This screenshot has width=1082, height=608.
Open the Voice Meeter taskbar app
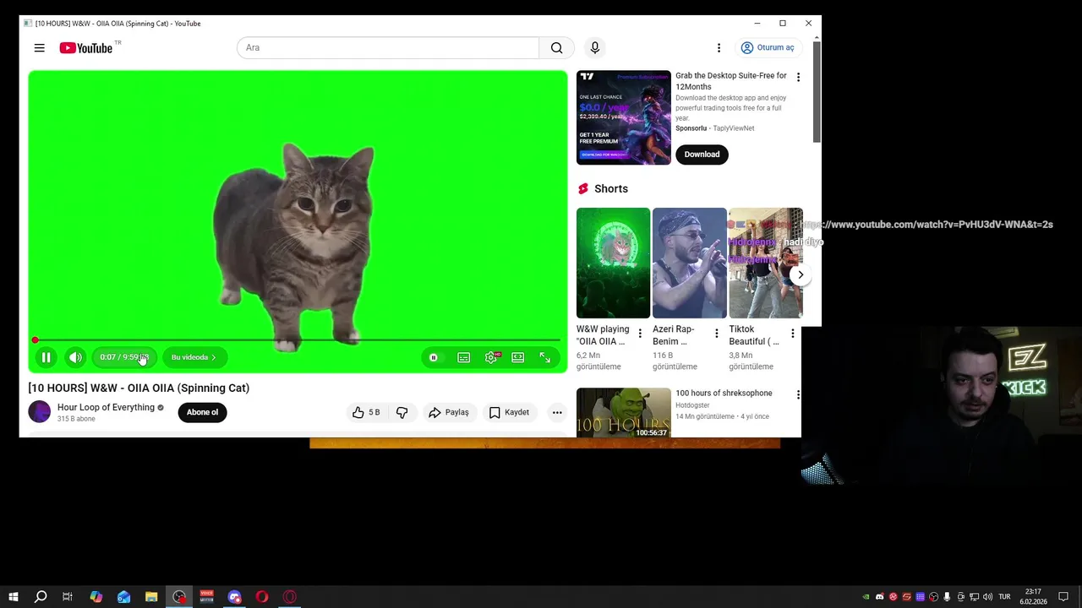(x=207, y=597)
